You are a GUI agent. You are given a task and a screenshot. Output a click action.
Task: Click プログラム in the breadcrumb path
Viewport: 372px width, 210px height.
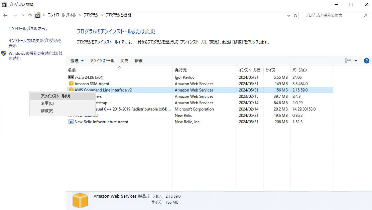[x=91, y=15]
